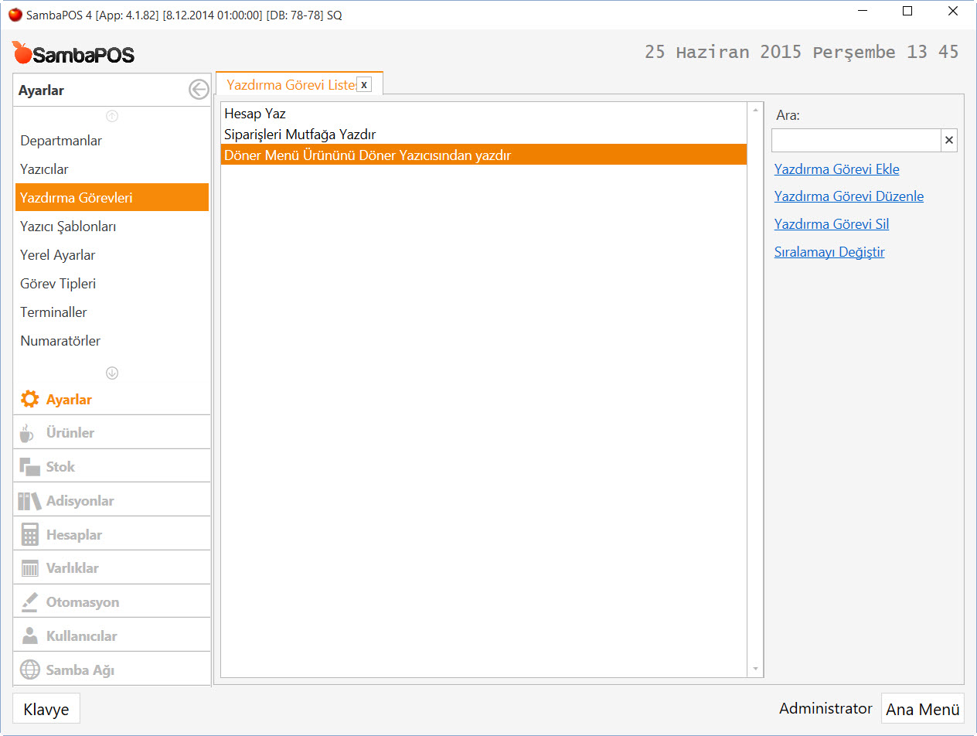Open Hesaplar calculator icon section
Image resolution: width=977 pixels, height=736 pixels.
pyautogui.click(x=29, y=535)
